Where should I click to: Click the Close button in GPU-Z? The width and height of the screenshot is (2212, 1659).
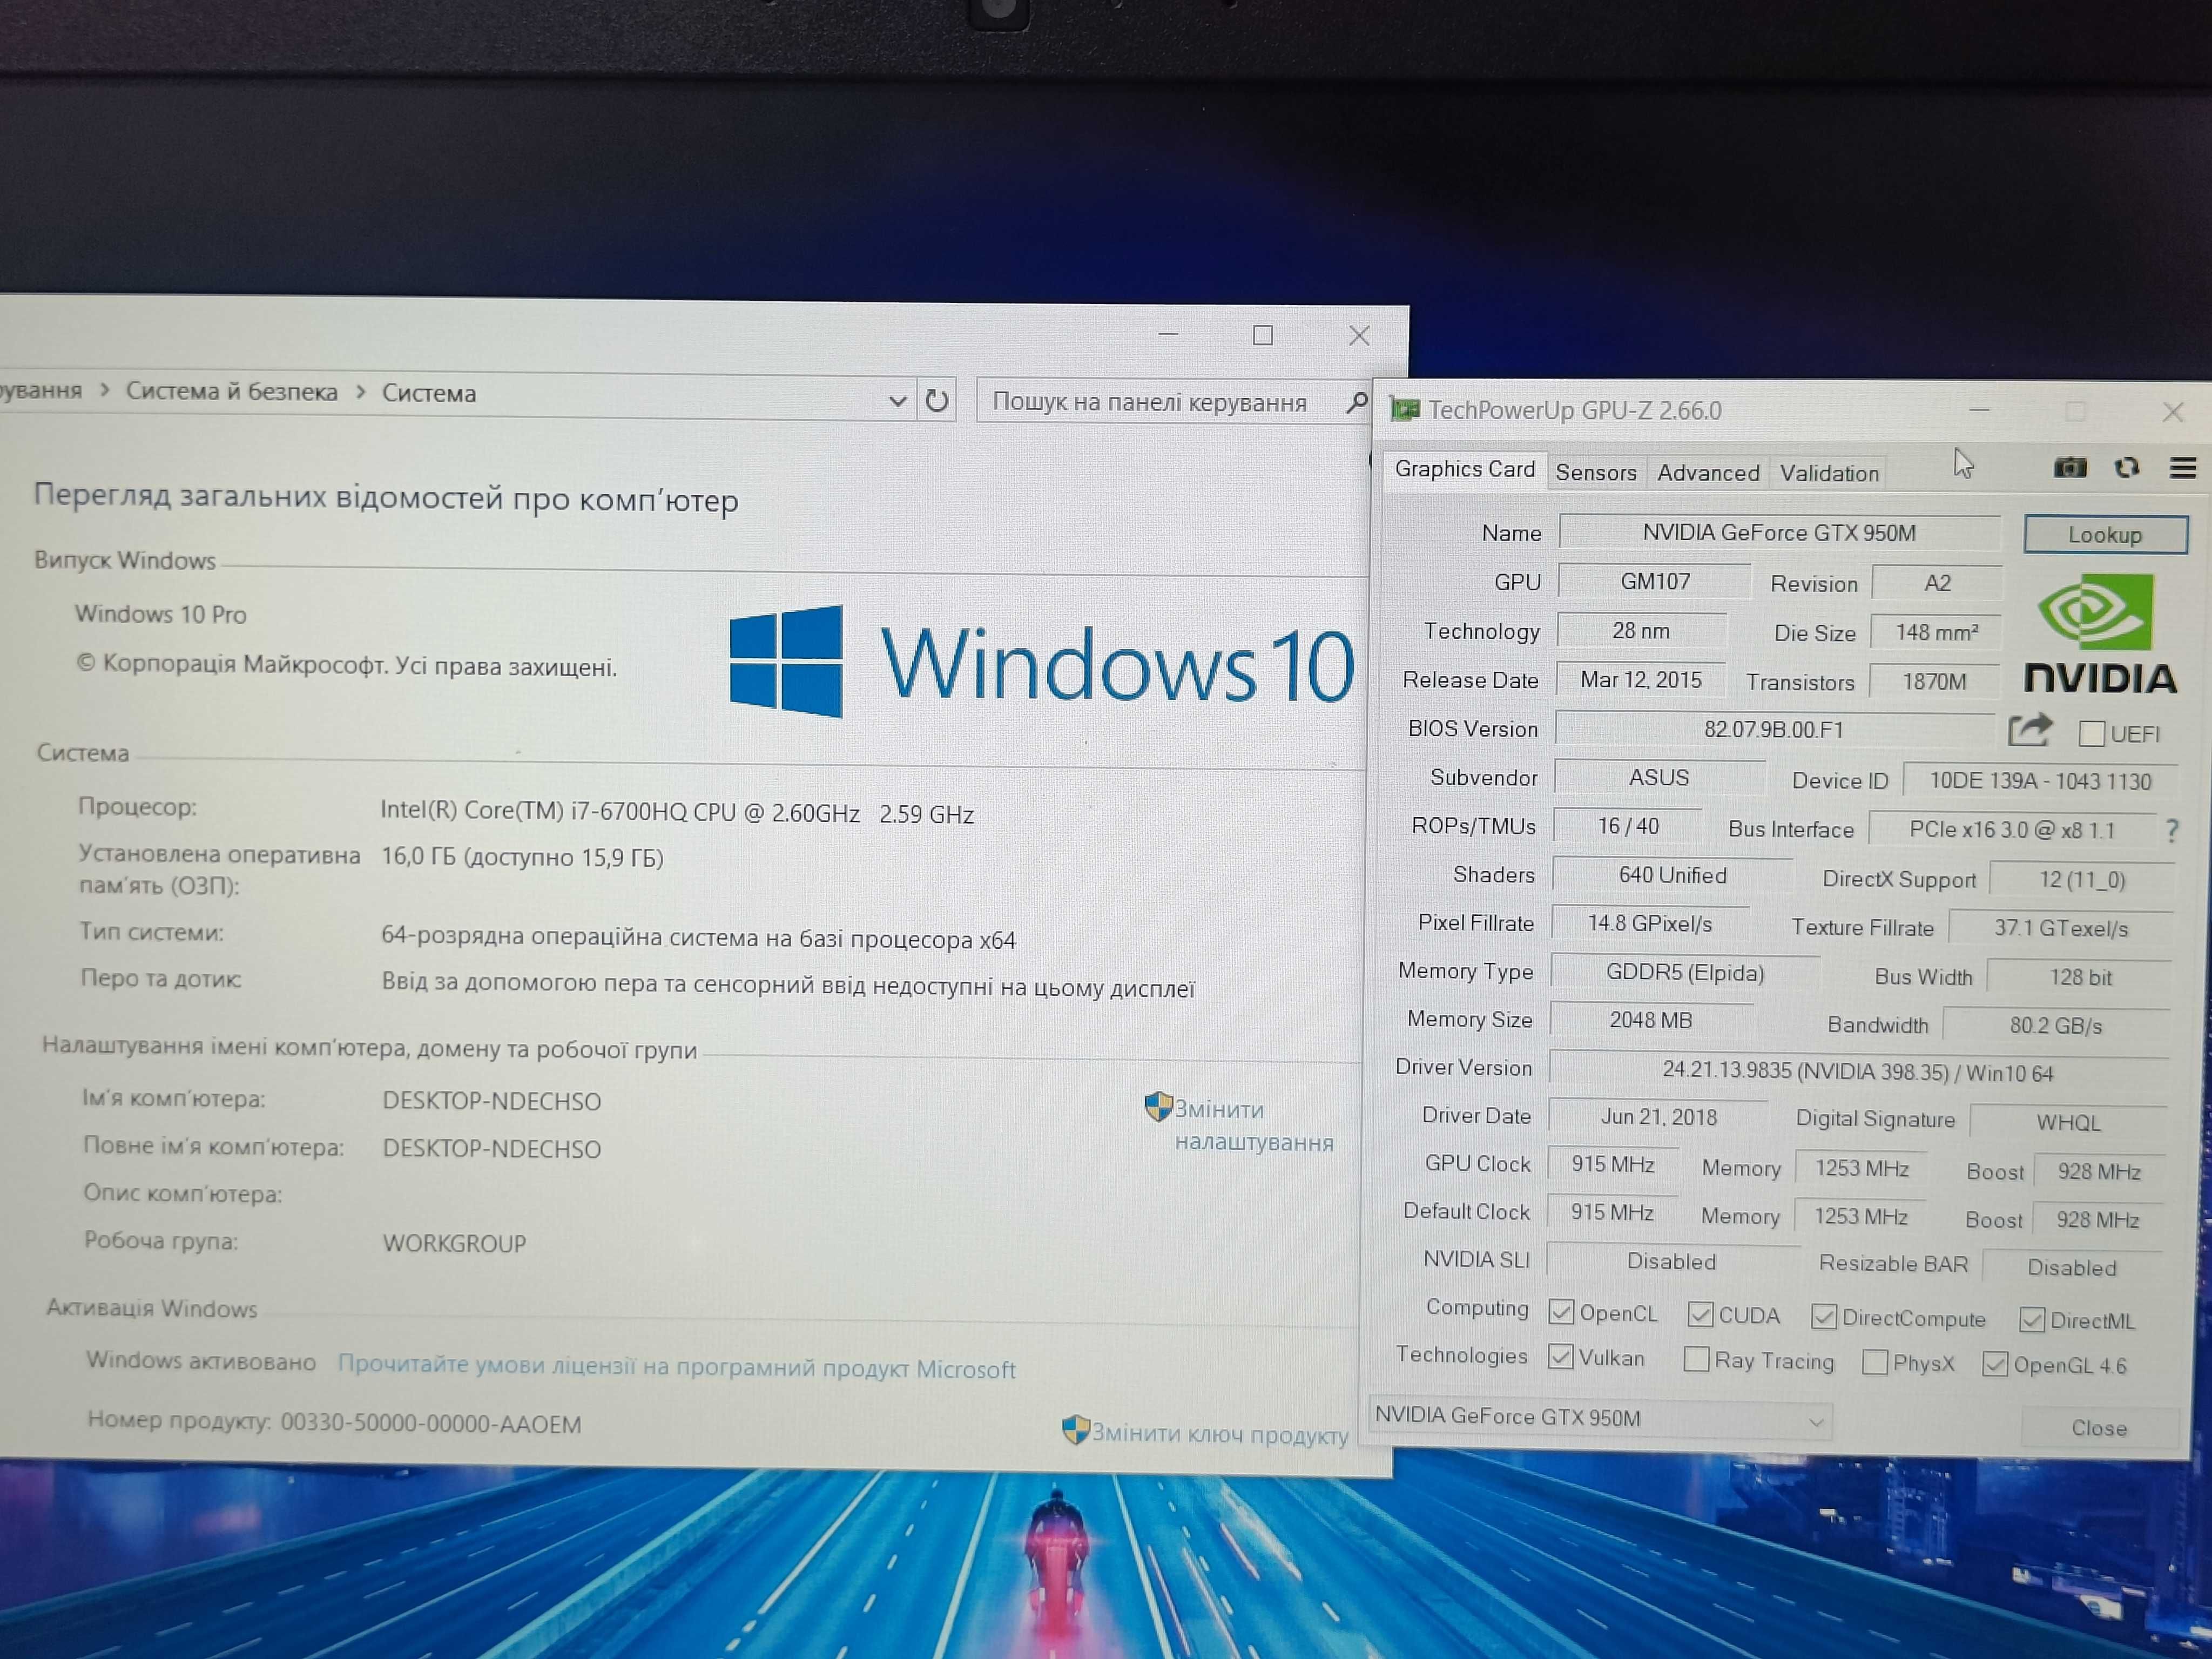[x=2099, y=1428]
